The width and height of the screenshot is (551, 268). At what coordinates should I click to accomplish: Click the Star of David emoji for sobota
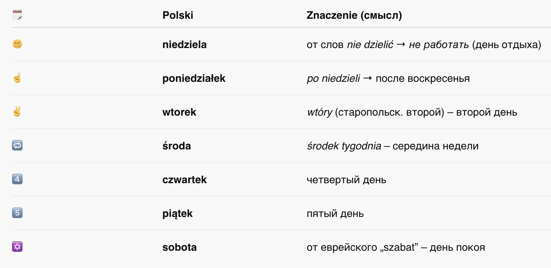[x=17, y=247]
